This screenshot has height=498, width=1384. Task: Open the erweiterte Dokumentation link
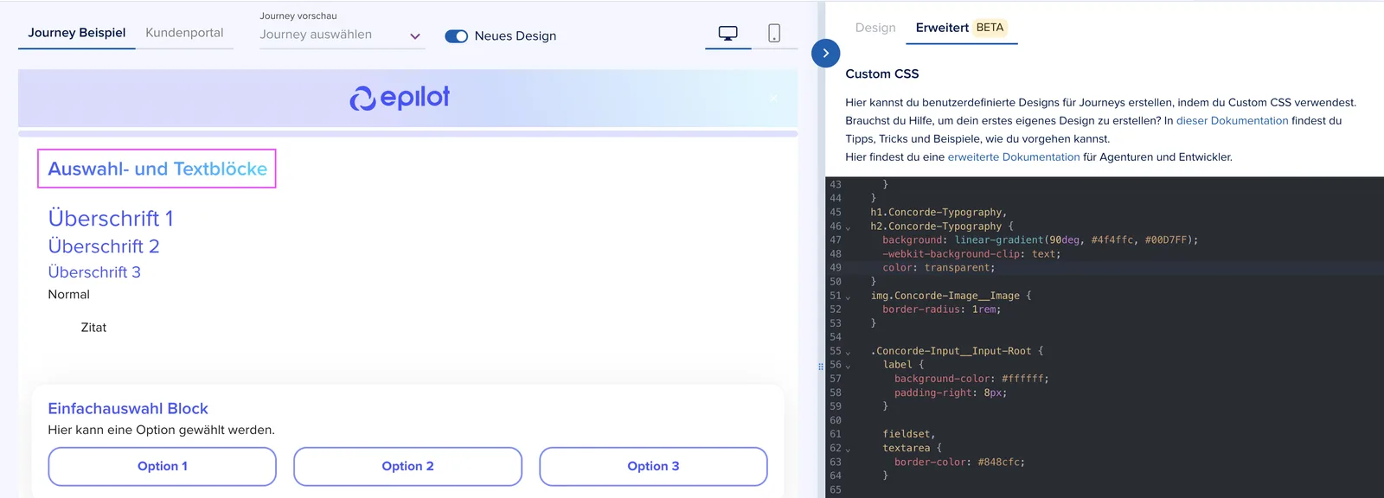click(x=1014, y=156)
